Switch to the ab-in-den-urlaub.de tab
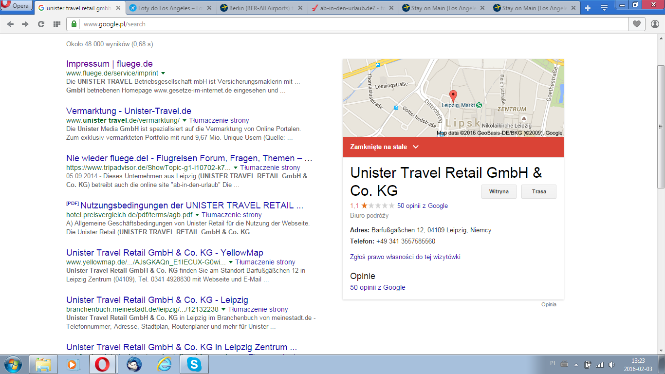665x374 pixels. pos(353,8)
